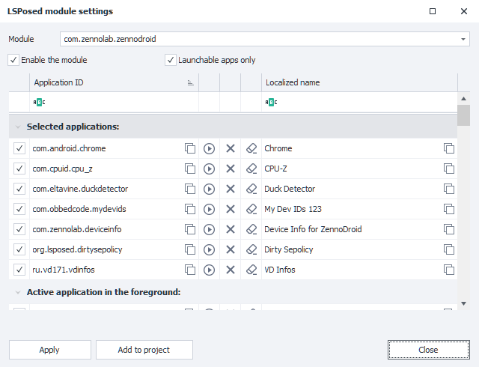Copy the VD Infos localized name

(449, 270)
